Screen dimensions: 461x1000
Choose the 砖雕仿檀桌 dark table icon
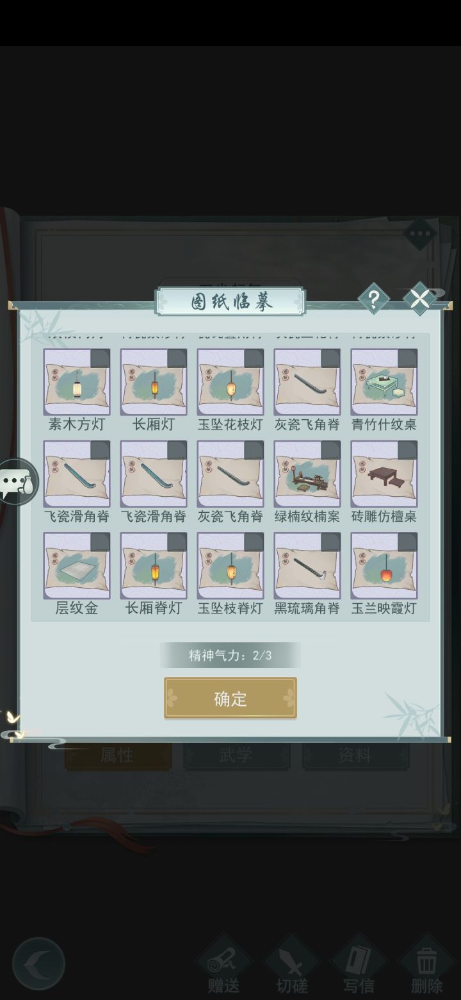384,474
